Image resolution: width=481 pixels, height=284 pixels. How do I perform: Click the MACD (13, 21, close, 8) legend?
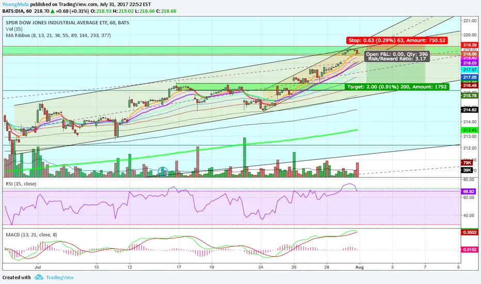click(x=31, y=234)
